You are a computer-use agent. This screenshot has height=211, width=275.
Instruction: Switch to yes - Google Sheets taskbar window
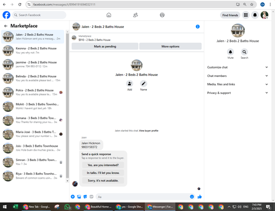coord(129,207)
